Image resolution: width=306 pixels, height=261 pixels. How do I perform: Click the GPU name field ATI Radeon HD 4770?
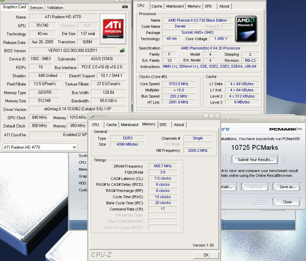(x=63, y=17)
